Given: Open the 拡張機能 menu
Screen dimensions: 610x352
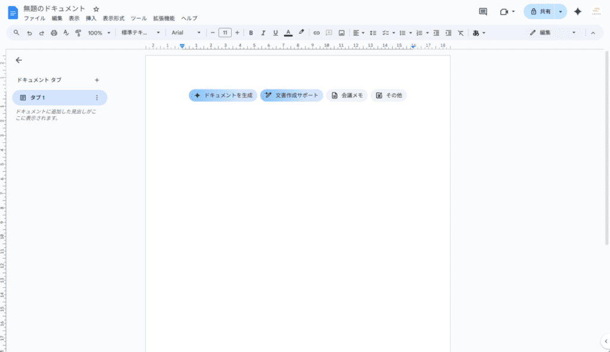Looking at the screenshot, I should point(163,18).
